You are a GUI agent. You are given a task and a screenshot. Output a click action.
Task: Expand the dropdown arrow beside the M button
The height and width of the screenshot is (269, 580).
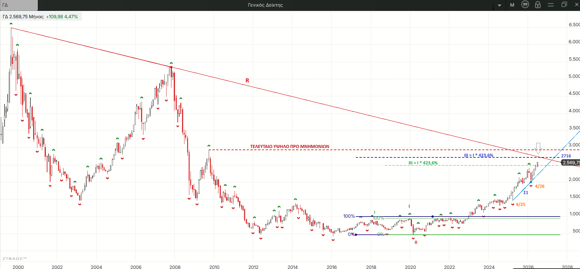pyautogui.click(x=499, y=5)
